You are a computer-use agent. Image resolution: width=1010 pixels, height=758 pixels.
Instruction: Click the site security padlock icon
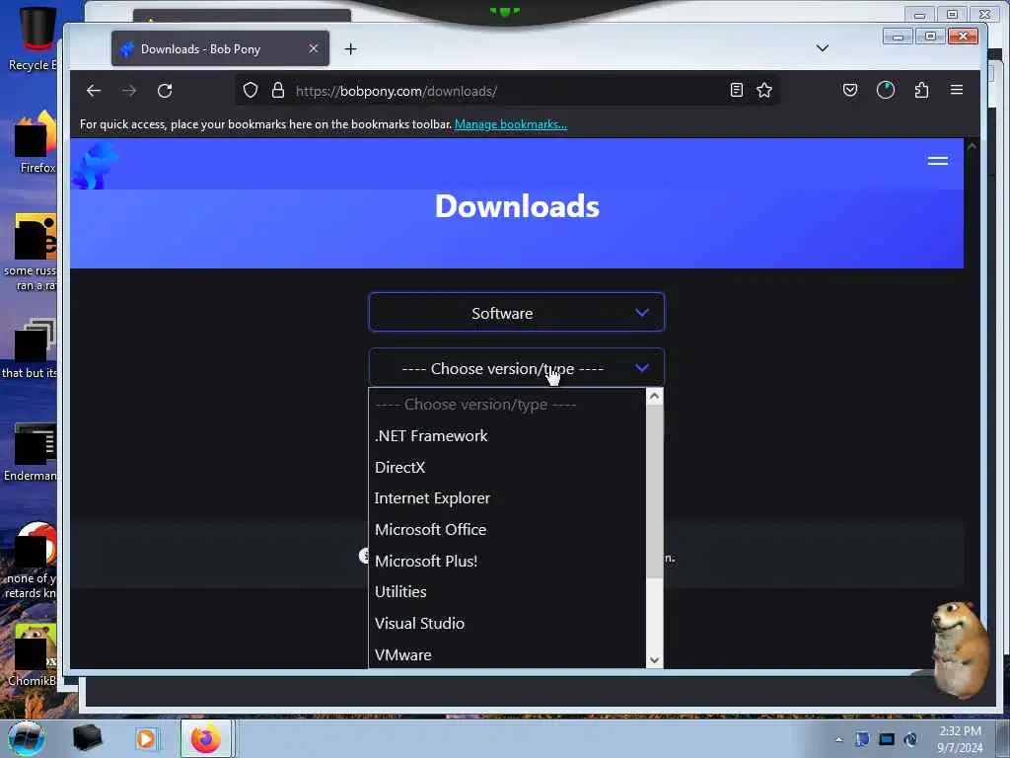click(x=277, y=90)
